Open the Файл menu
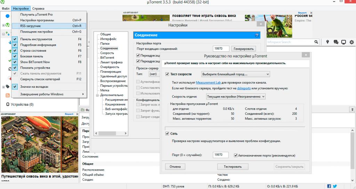 6,8
